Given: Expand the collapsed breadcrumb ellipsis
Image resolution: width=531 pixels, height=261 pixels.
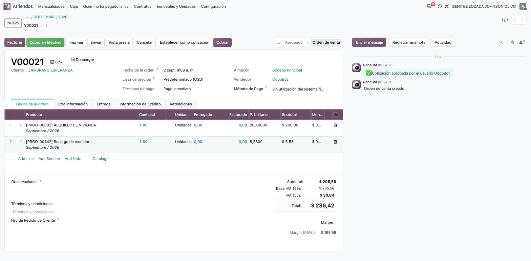Looking at the screenshot, I should coord(27,17).
